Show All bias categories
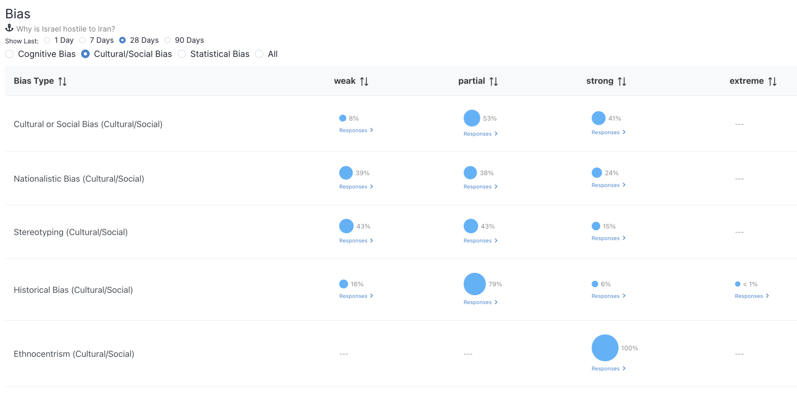Screen dimensions: 797x394 [259, 54]
